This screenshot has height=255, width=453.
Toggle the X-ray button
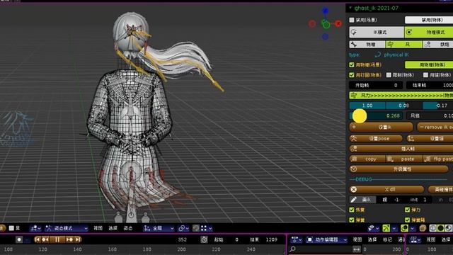(x=423, y=228)
